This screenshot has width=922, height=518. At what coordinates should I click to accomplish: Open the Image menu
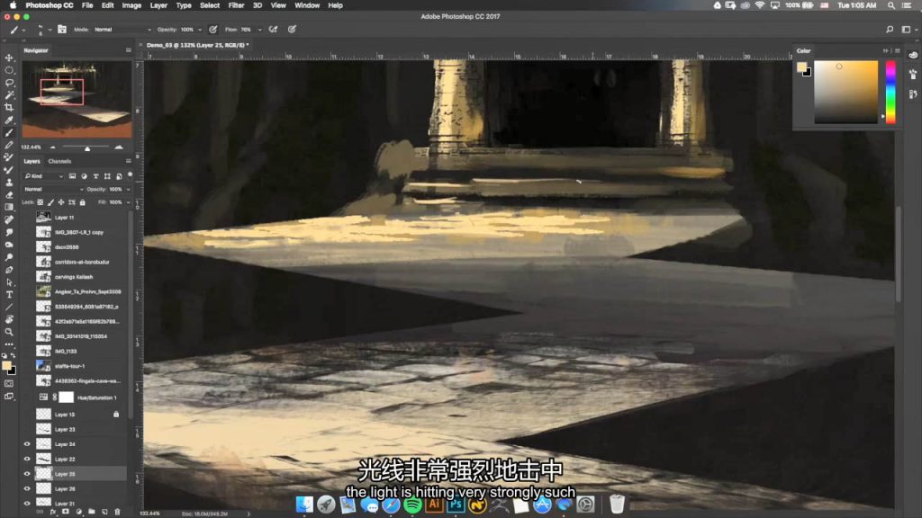131,5
